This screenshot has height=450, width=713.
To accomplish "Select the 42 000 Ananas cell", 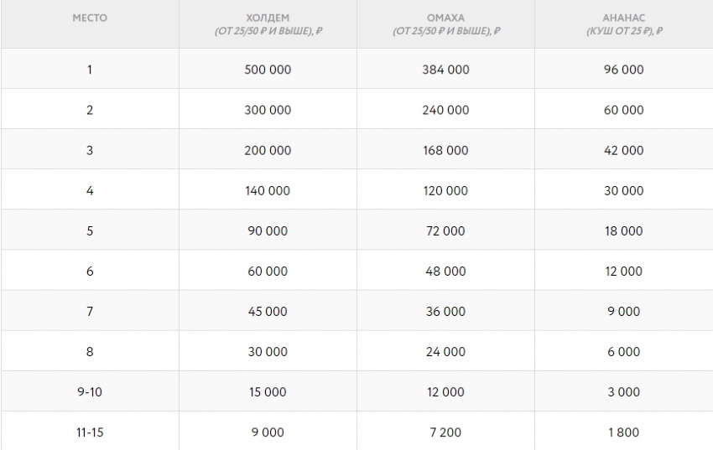I will point(623,150).
